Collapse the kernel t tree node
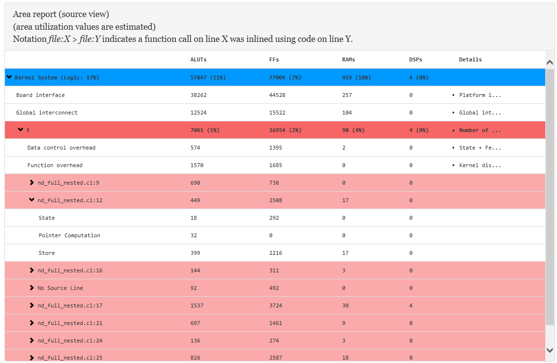The image size is (557, 363). (x=20, y=130)
